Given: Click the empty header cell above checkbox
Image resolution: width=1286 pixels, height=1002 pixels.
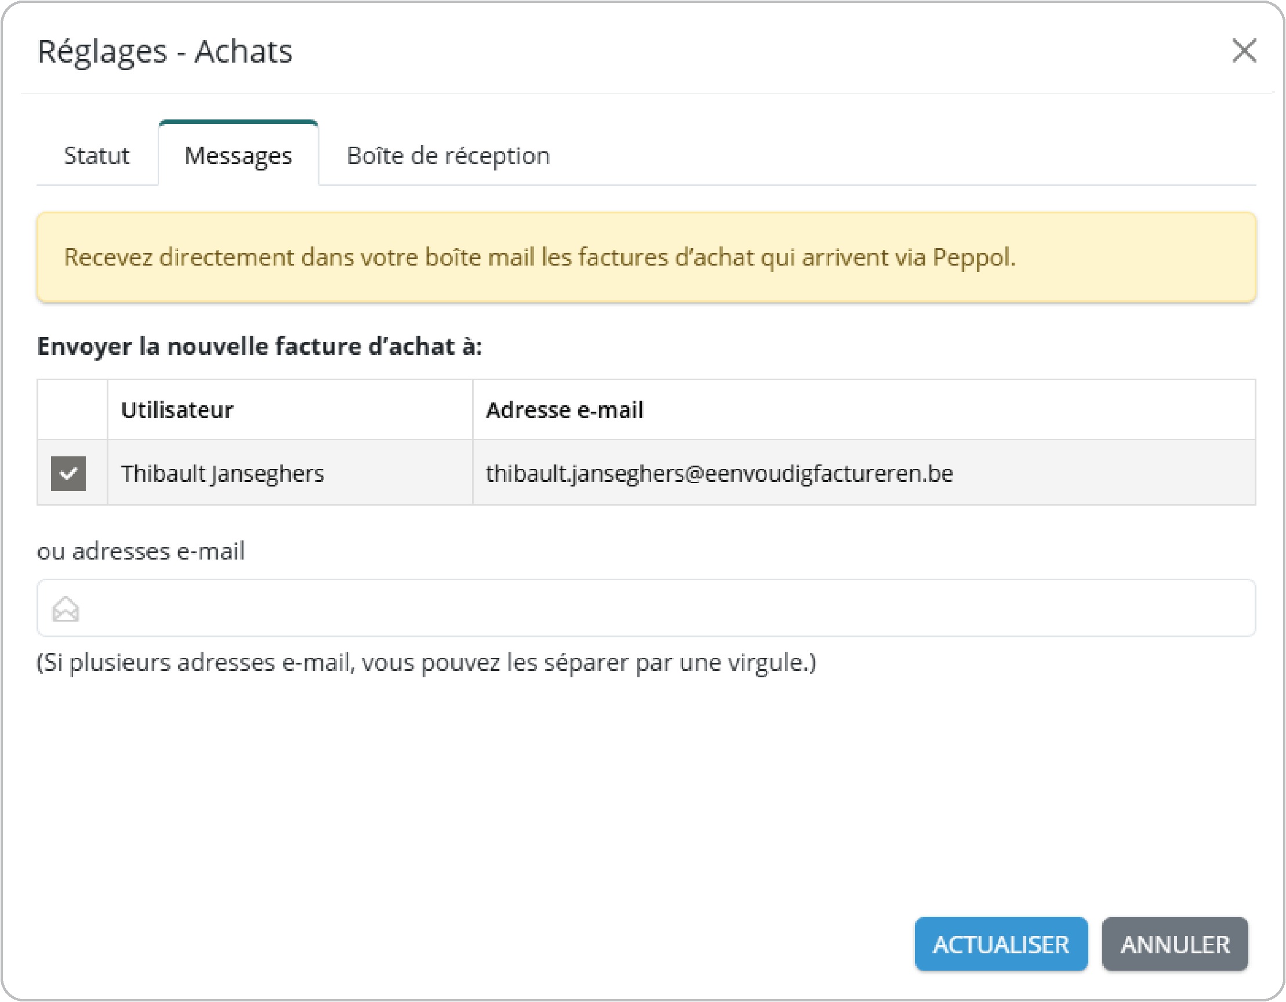Looking at the screenshot, I should pos(72,410).
